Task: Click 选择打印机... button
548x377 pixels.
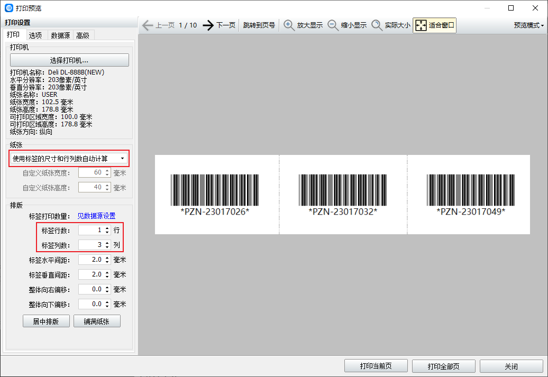Action: coord(69,60)
